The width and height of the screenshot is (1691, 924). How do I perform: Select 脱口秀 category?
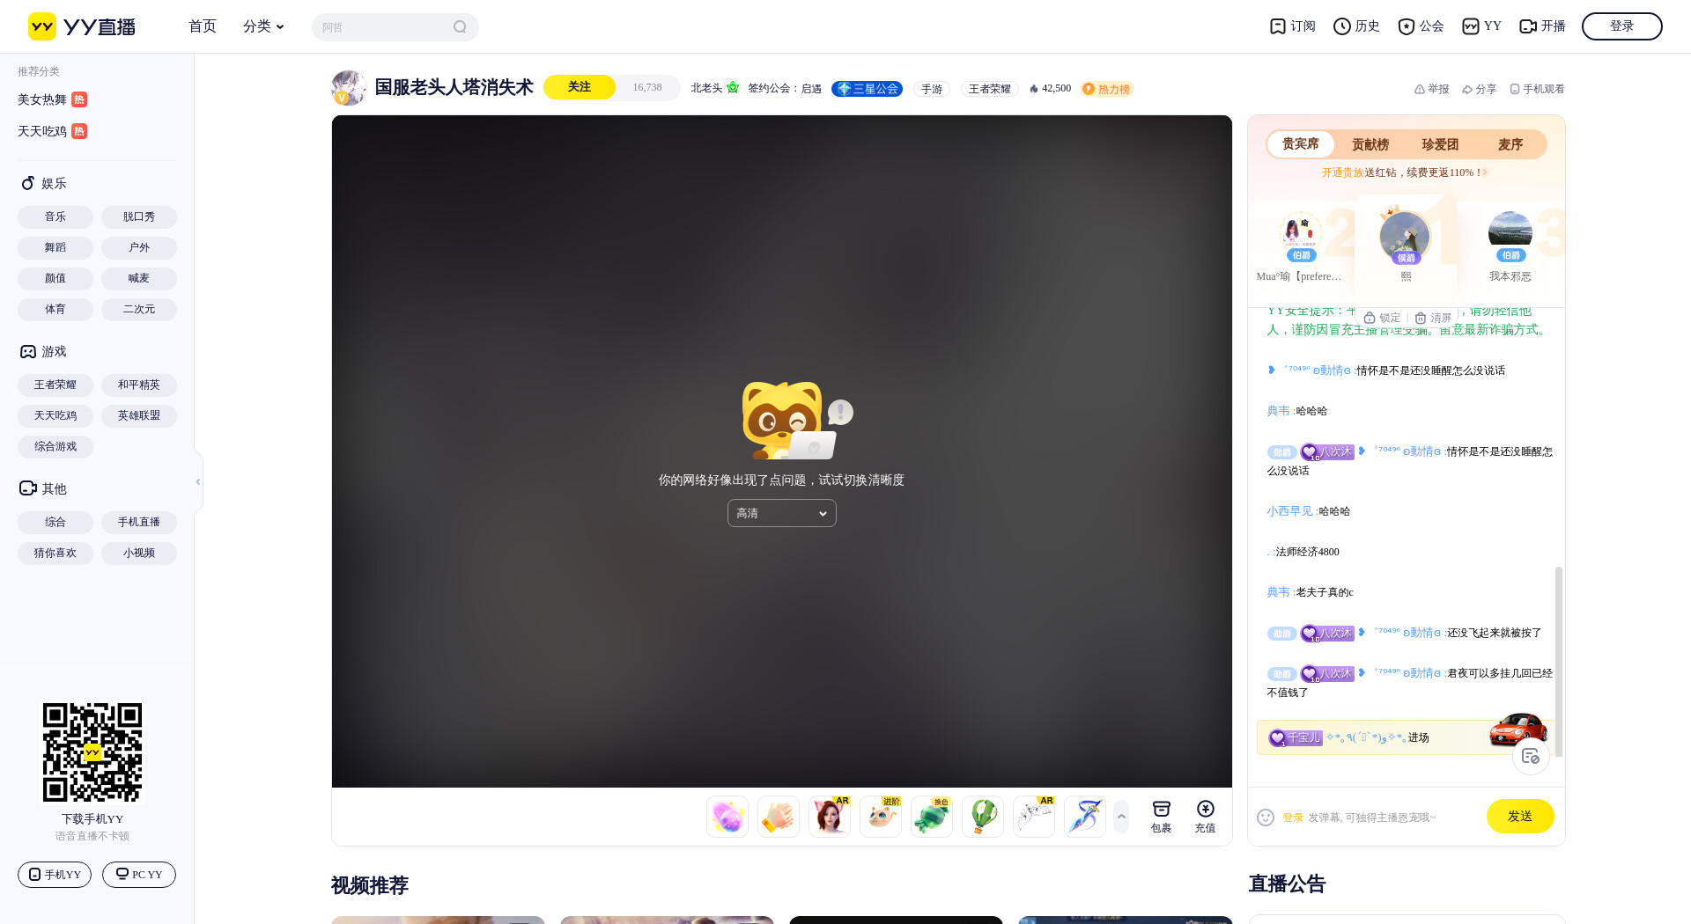[x=139, y=216]
